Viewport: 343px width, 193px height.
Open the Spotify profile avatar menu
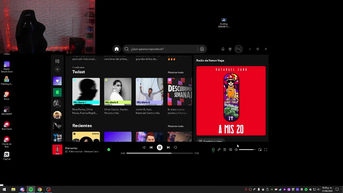pyautogui.click(x=238, y=49)
